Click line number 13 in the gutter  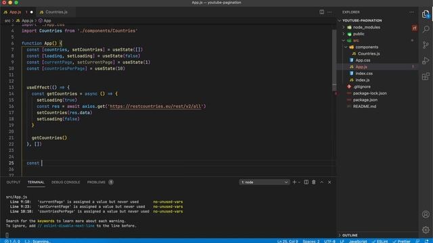click(11, 87)
